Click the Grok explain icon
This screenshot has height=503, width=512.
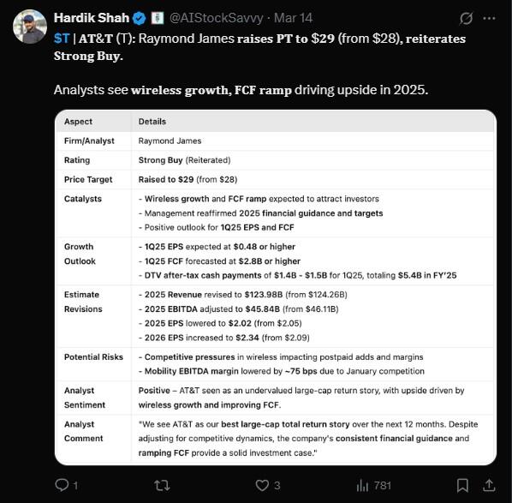pyautogui.click(x=466, y=19)
